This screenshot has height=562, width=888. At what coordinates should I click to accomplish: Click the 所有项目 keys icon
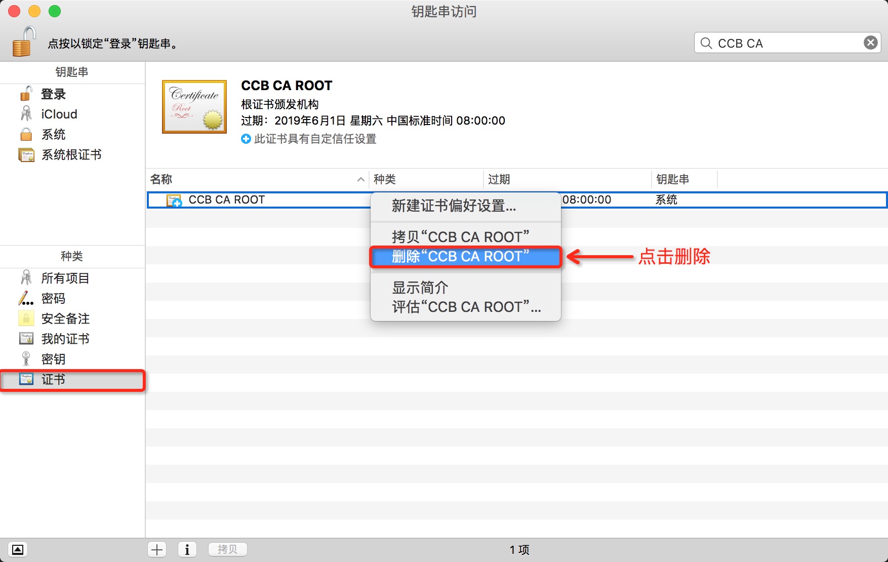[x=26, y=278]
